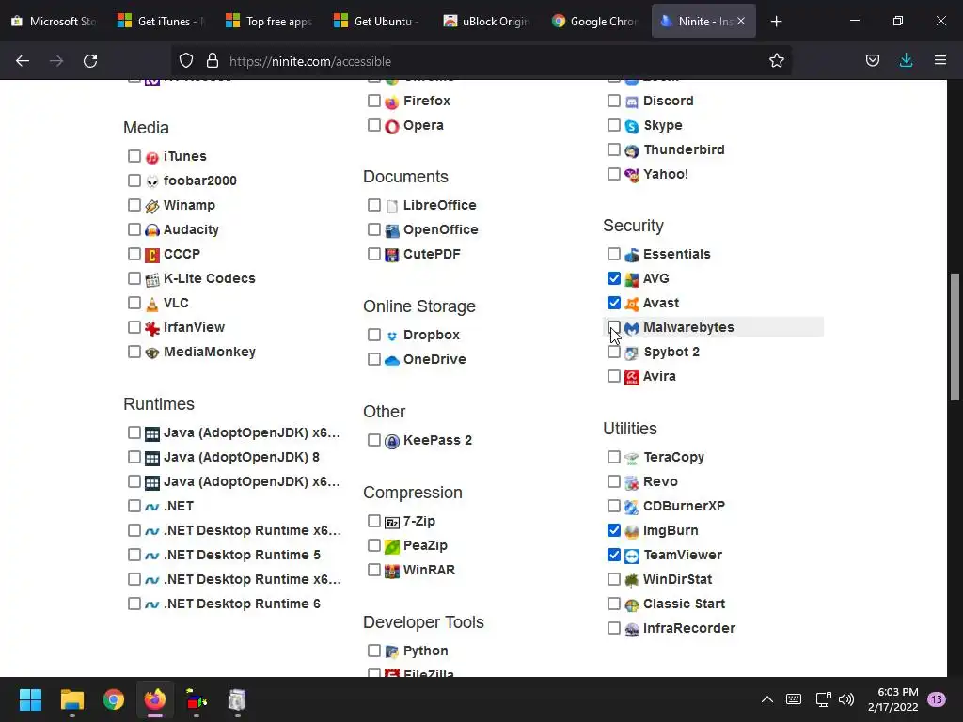This screenshot has height=722, width=963.
Task: Open File Explorer from the taskbar
Action: point(71,699)
